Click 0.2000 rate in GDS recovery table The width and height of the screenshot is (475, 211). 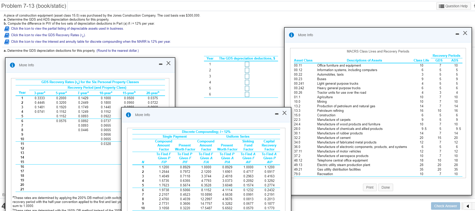point(61,98)
